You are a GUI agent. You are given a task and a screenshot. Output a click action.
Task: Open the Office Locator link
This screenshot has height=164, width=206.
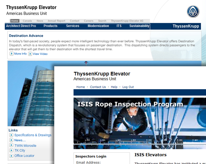(24, 156)
